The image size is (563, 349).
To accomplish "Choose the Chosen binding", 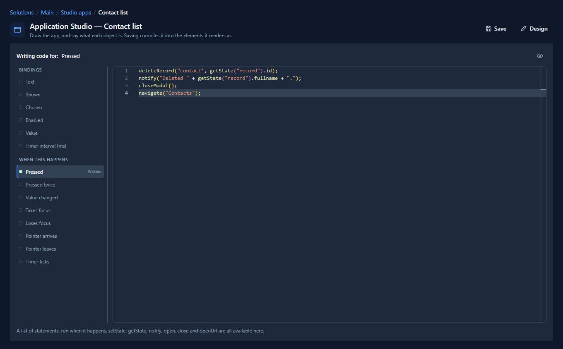I will [x=60, y=108].
